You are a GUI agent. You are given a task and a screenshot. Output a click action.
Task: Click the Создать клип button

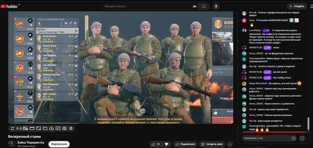click(x=212, y=144)
